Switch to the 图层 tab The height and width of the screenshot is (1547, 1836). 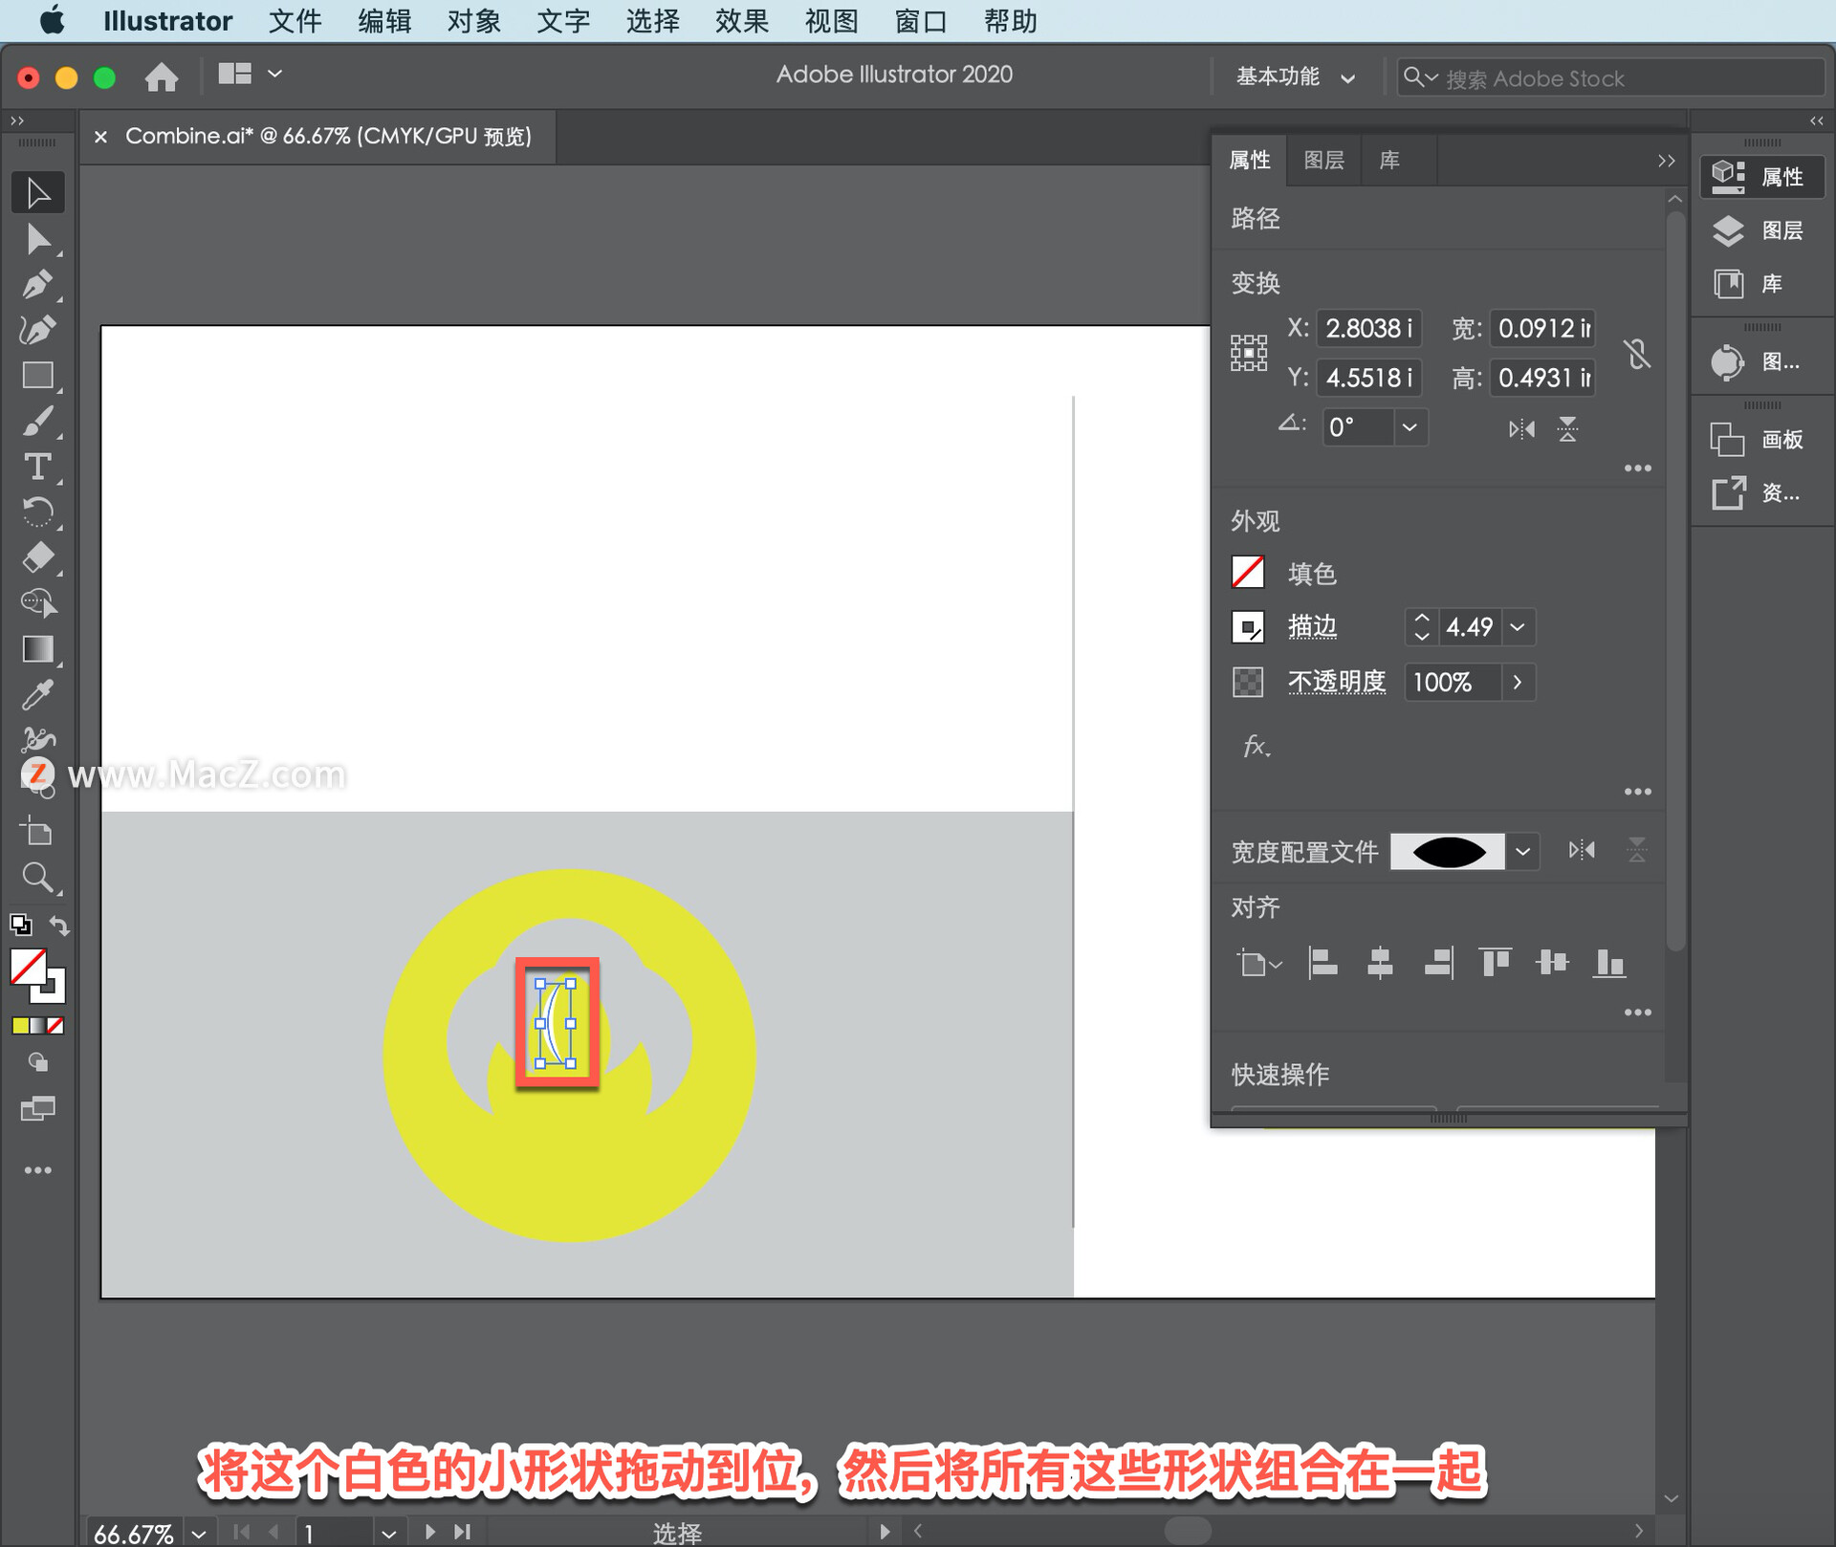click(1323, 160)
